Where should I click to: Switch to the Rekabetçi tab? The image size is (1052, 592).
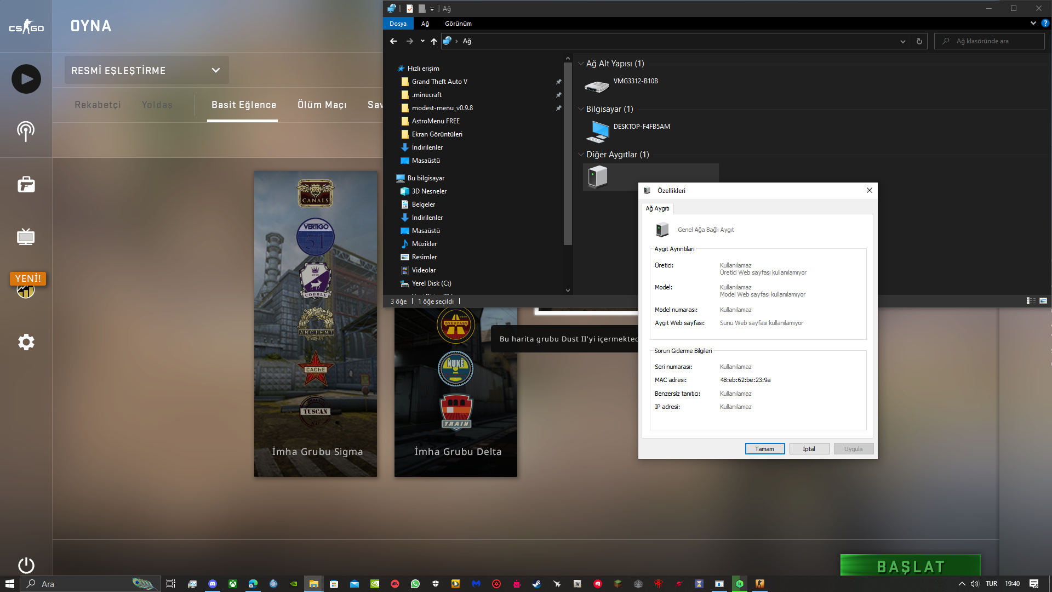pyautogui.click(x=98, y=105)
